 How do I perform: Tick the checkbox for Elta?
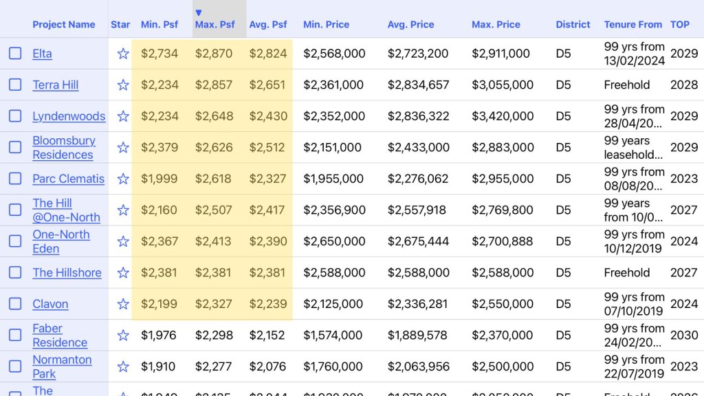point(15,54)
